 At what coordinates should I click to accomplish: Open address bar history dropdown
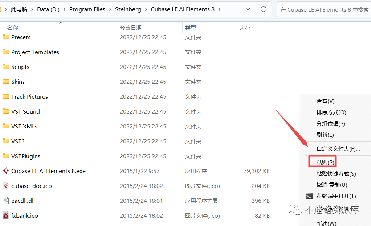point(248,9)
